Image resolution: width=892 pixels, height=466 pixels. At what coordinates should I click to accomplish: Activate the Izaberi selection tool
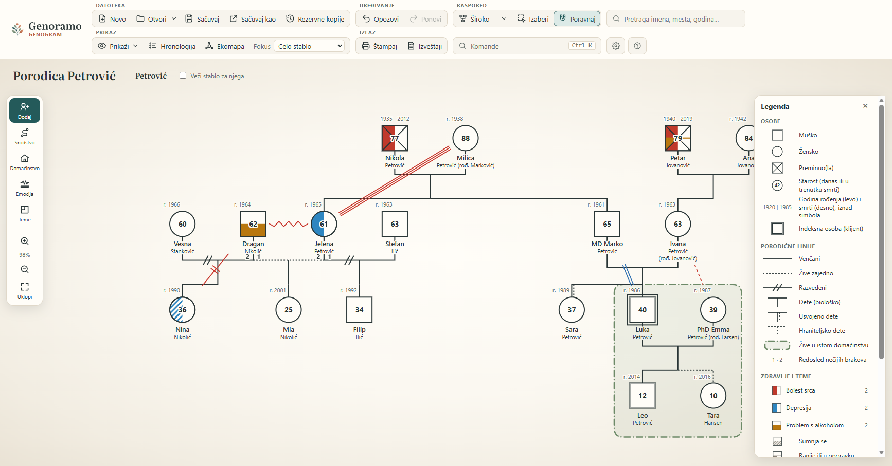click(x=533, y=19)
